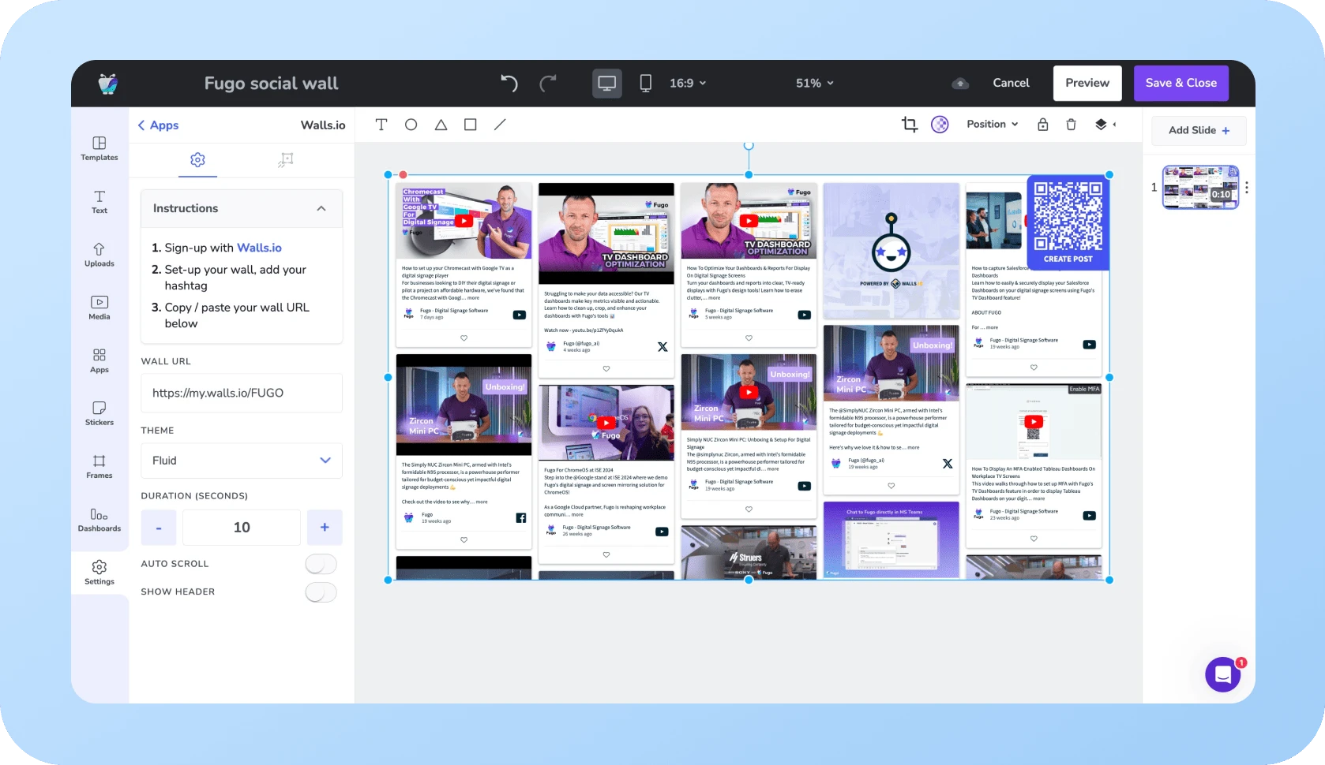Click the undo arrow
Viewport: 1325px width, 765px height.
click(509, 83)
